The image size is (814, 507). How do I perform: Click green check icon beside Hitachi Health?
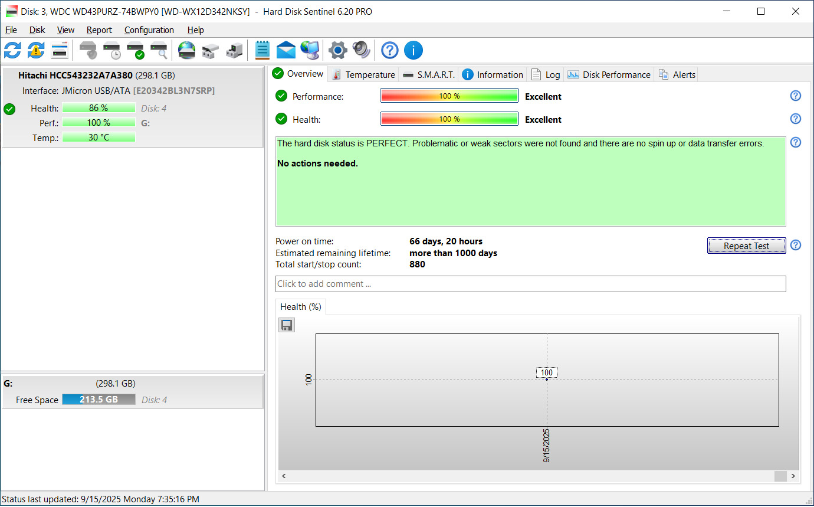pyautogui.click(x=9, y=109)
